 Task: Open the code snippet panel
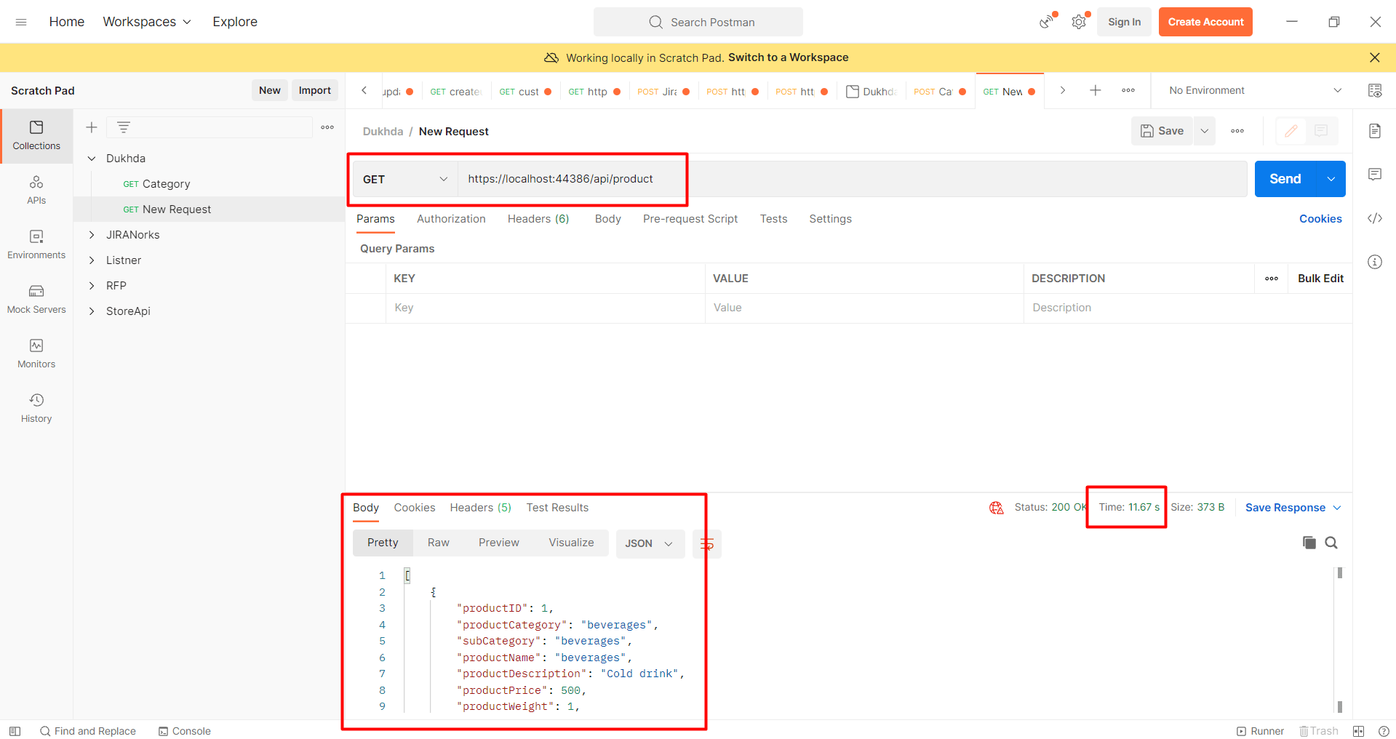point(1375,218)
